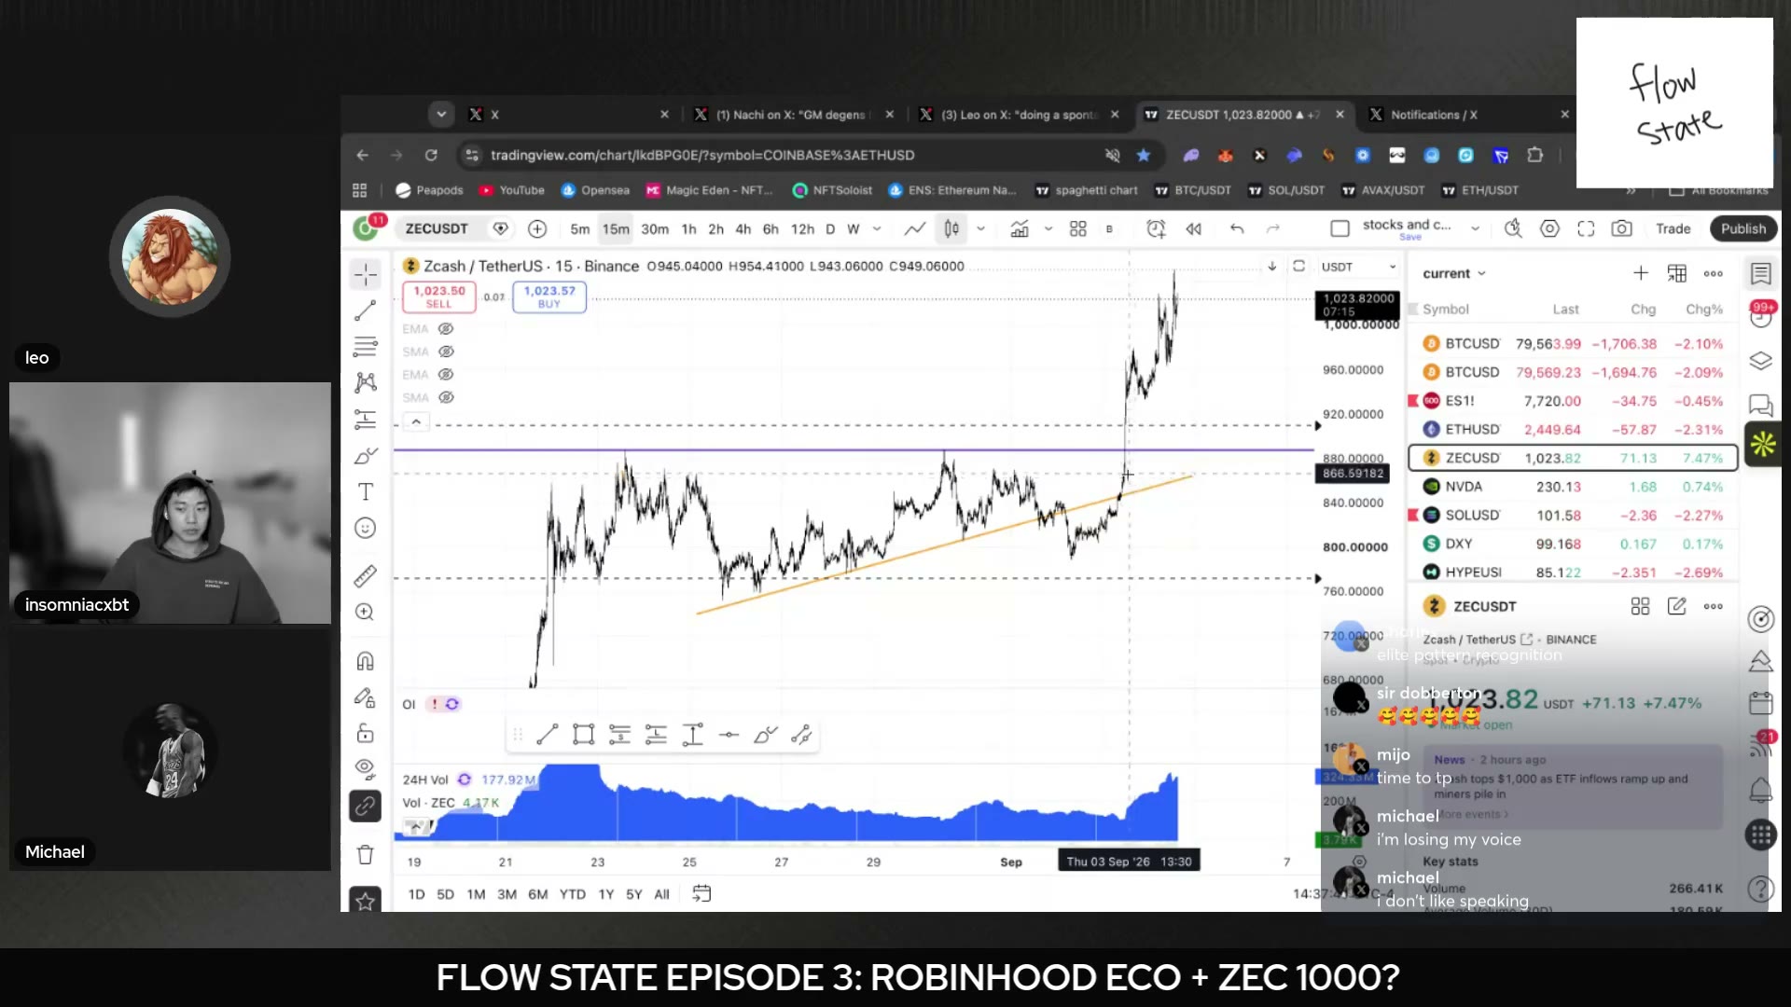
Task: Open the chart settings gear
Action: [x=1549, y=228]
